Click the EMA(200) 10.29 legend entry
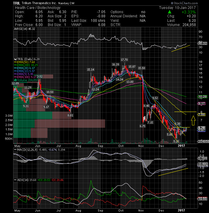Screen dimensions: 209x213 pyautogui.click(x=26, y=65)
